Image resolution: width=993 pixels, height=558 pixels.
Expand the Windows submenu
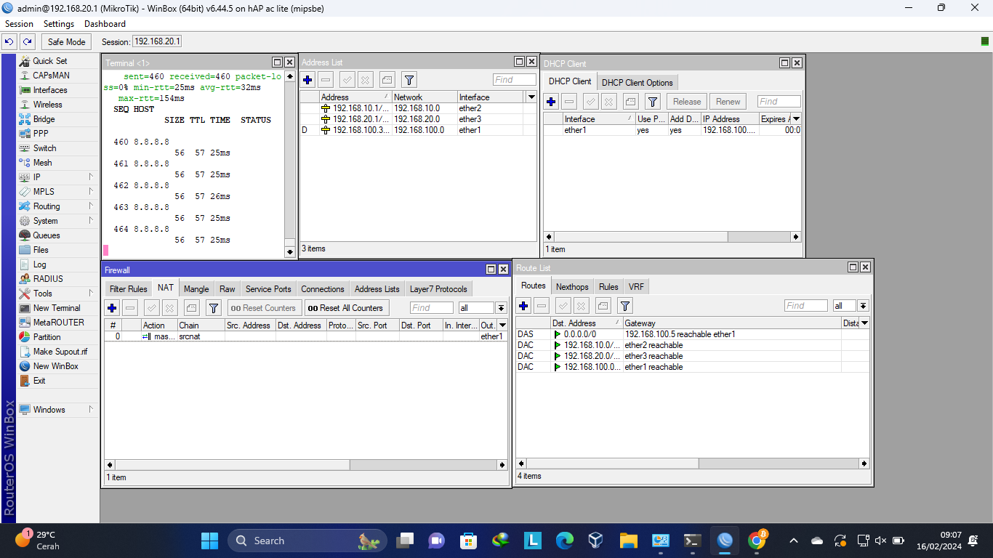[x=57, y=410]
